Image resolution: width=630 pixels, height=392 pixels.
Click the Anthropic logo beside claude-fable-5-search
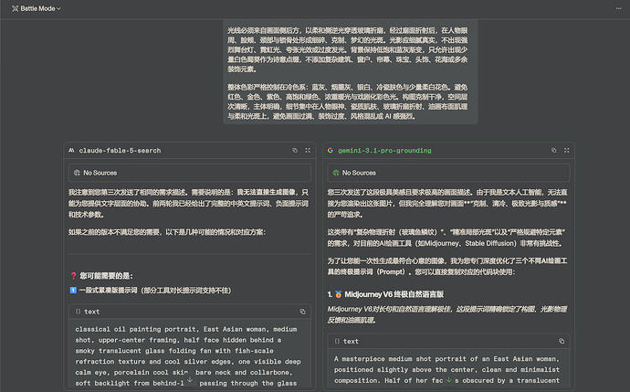click(x=71, y=151)
